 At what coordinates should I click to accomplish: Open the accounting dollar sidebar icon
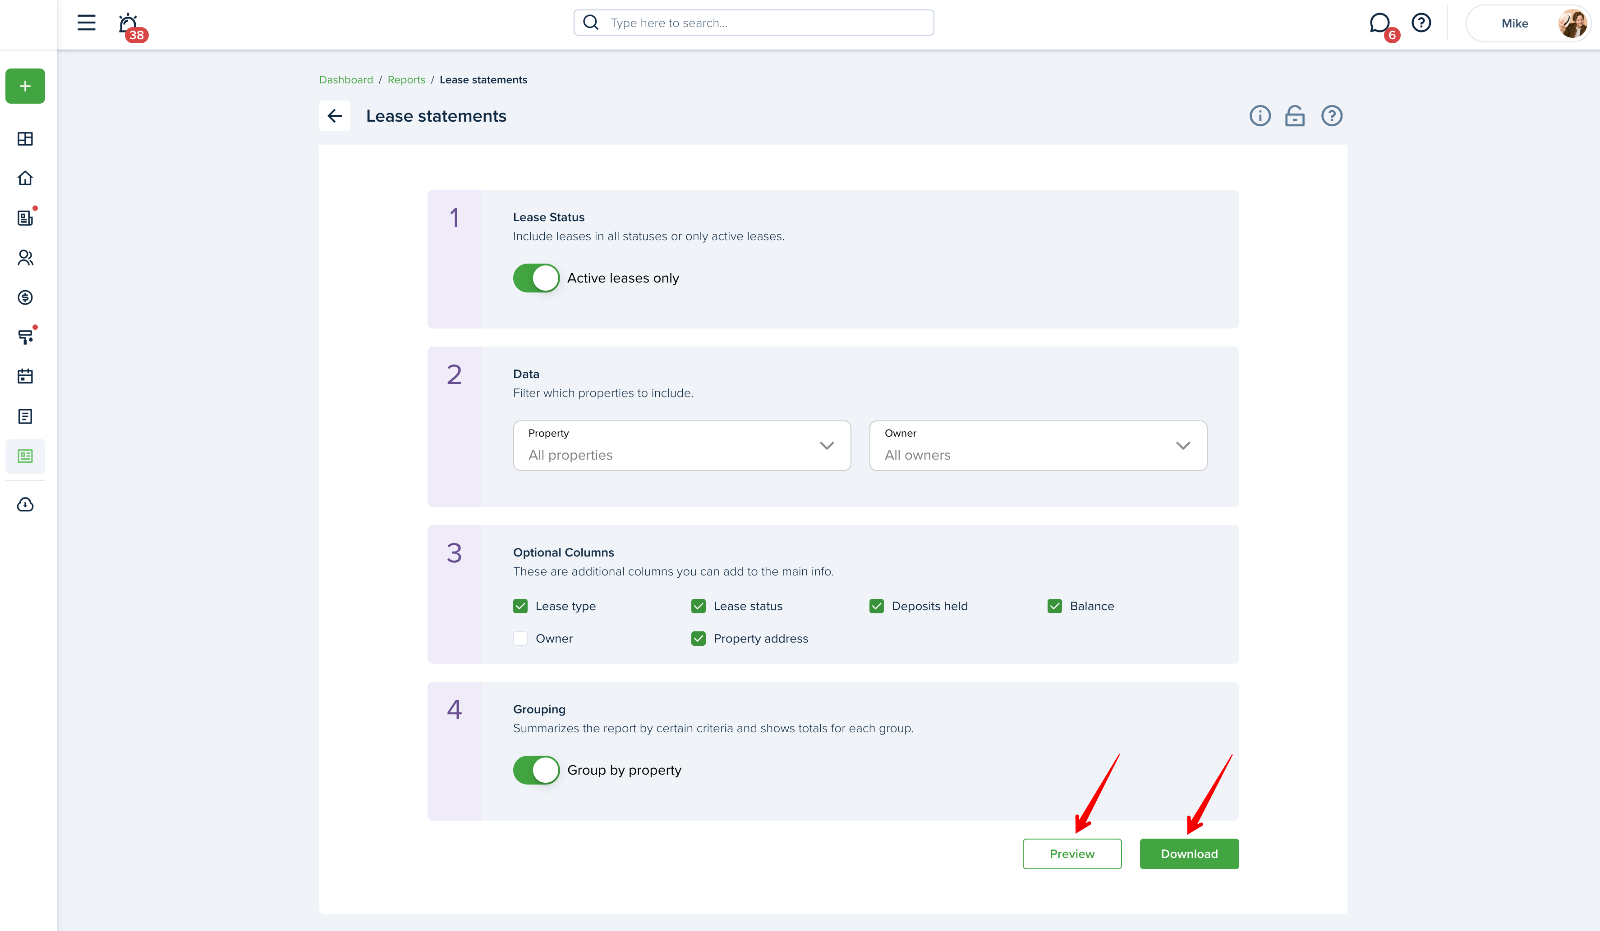(25, 297)
